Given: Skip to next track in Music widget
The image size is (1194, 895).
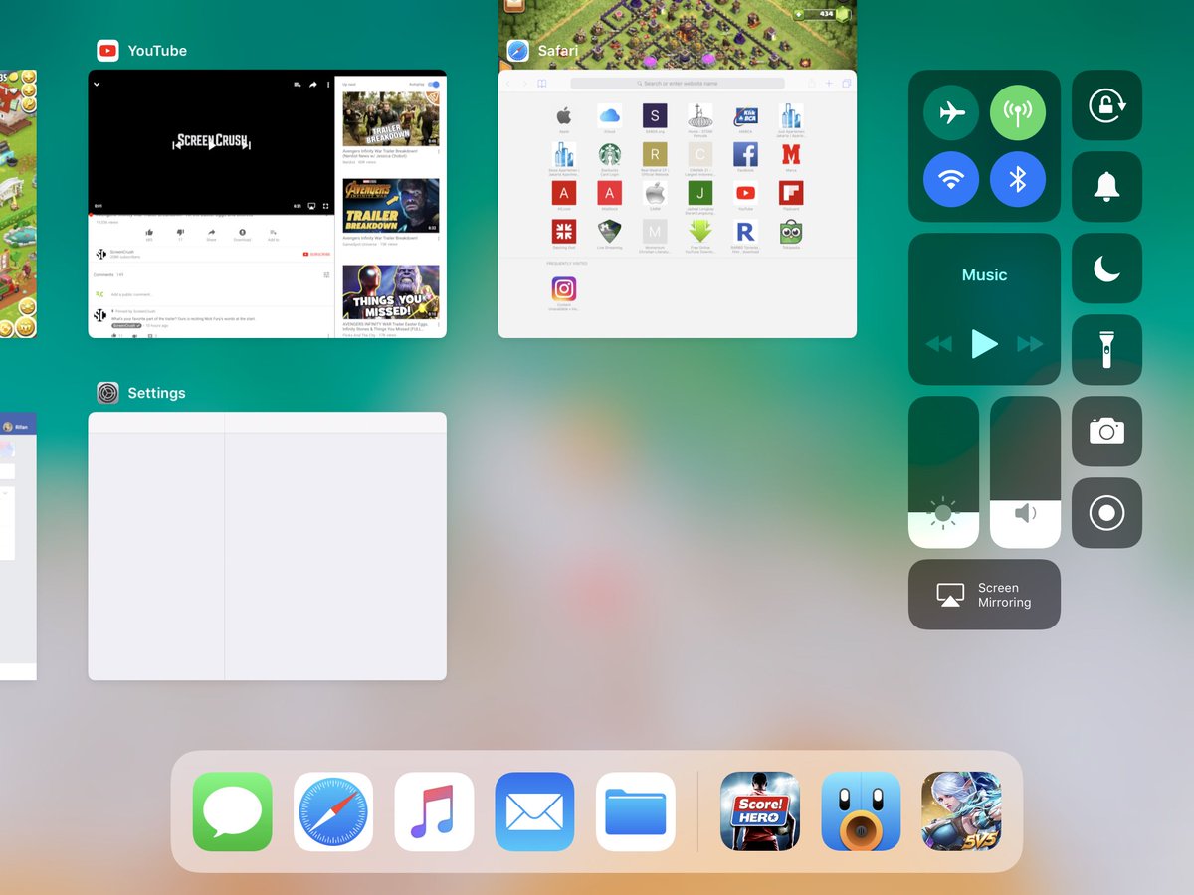Looking at the screenshot, I should click(1030, 344).
